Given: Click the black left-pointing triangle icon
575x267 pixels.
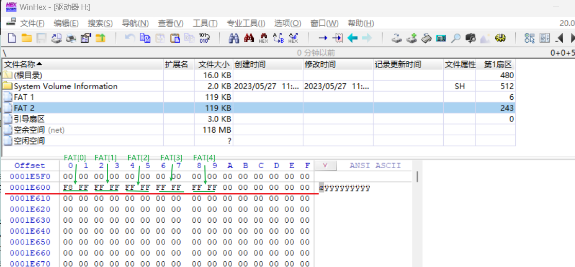Looking at the screenshot, I should click(559, 38).
